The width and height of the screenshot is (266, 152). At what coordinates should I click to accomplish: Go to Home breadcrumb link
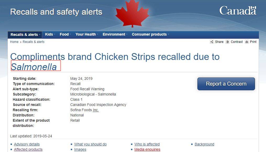pos(14,42)
